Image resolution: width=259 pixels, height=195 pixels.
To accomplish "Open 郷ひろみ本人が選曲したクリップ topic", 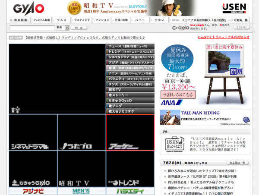I will click(202, 171).
